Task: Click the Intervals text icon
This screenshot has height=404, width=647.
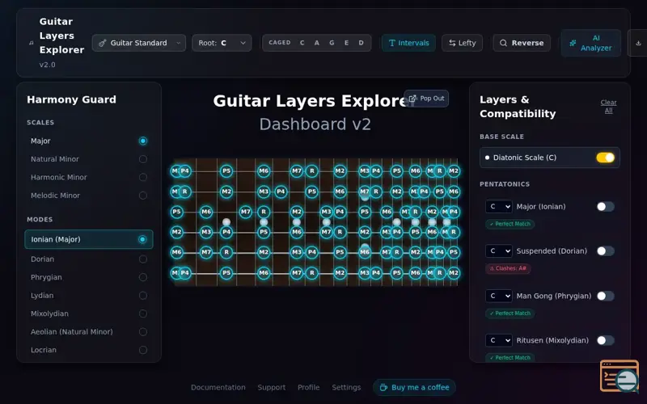Action: (392, 43)
